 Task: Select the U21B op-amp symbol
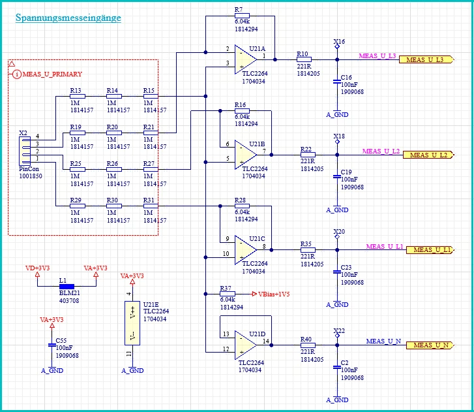(245, 155)
